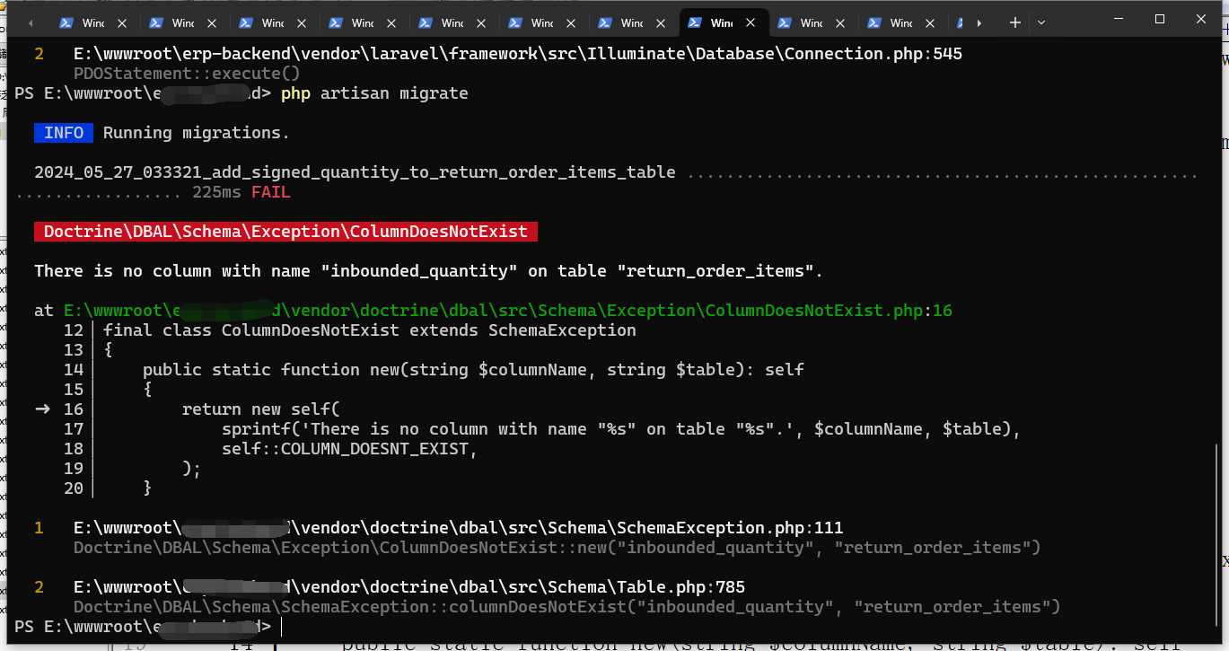The height and width of the screenshot is (651, 1229).
Task: Close the currently active PowerShell tab
Action: point(751,23)
